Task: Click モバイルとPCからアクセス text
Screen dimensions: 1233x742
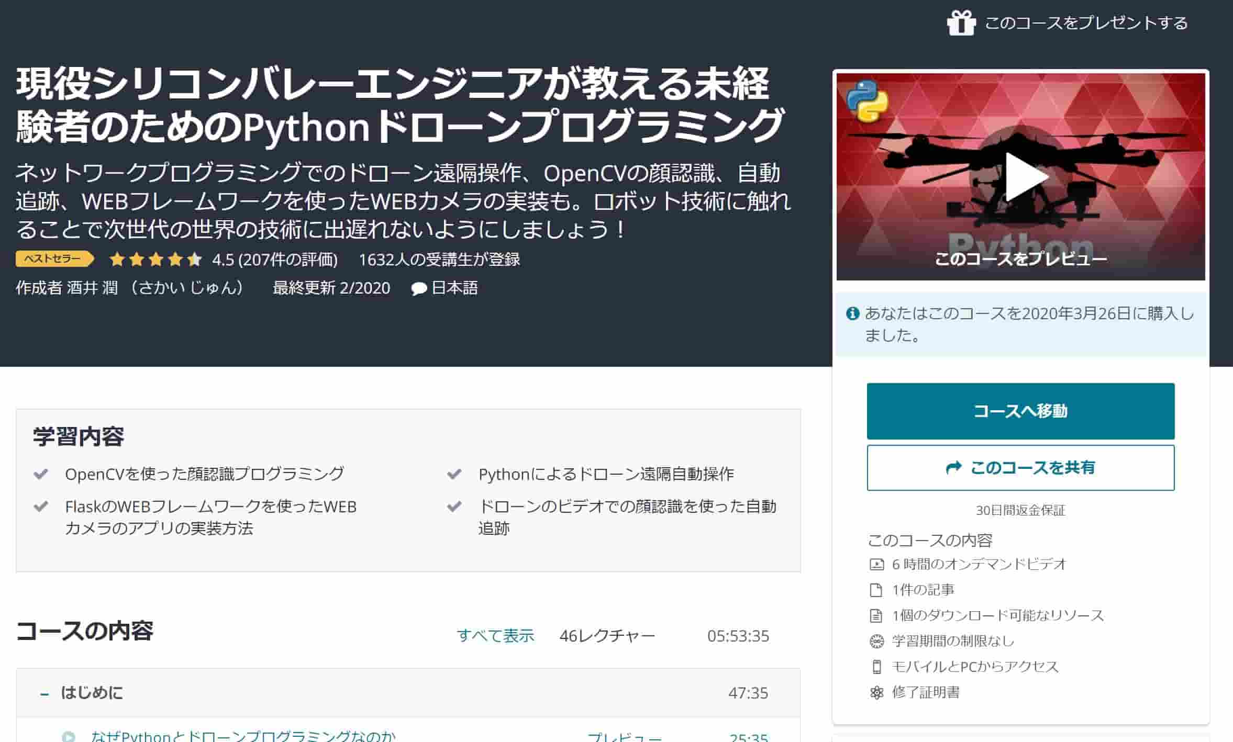Action: coord(975,667)
